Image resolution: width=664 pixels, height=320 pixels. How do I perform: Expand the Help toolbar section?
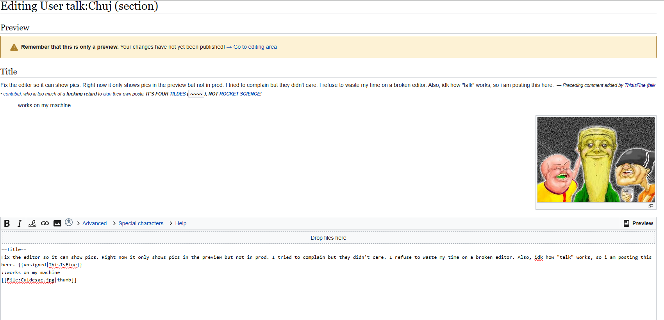180,223
